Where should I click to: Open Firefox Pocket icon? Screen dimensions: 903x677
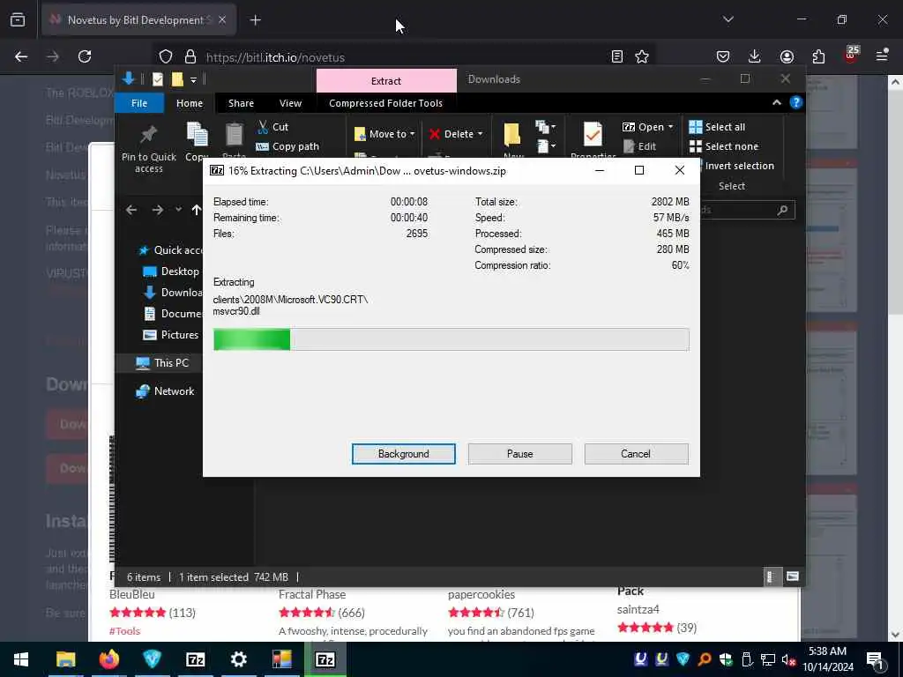point(723,56)
